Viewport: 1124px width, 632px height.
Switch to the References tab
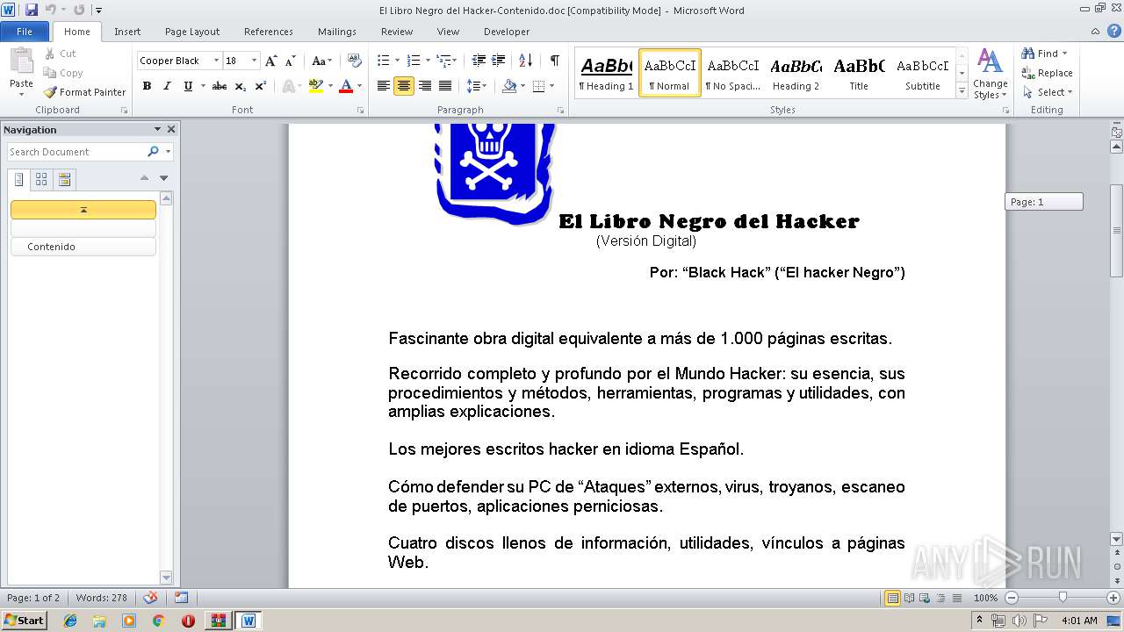coord(269,32)
